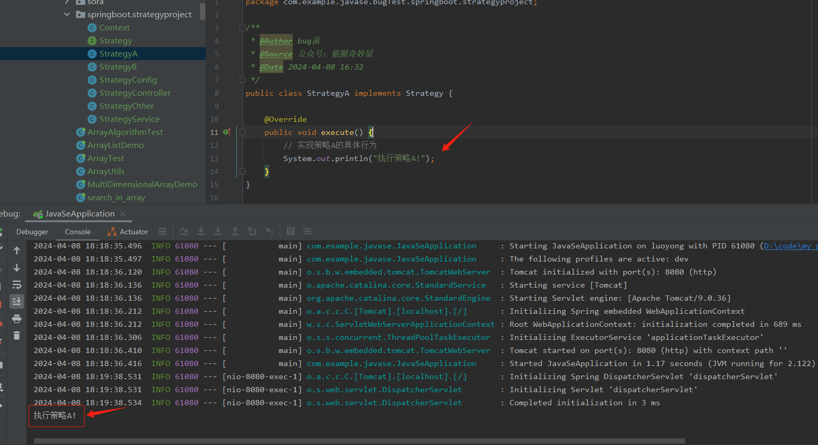Open the ArrayAlgorithmTest class

[125, 132]
